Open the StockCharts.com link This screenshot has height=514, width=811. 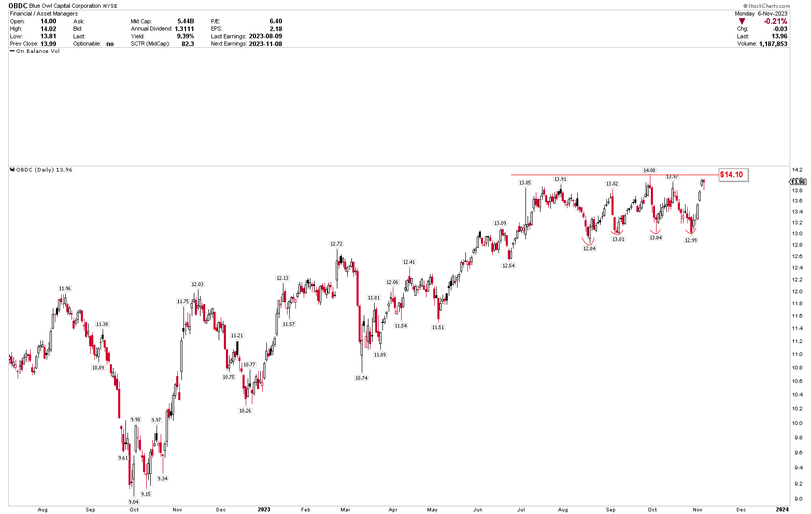tap(767, 5)
